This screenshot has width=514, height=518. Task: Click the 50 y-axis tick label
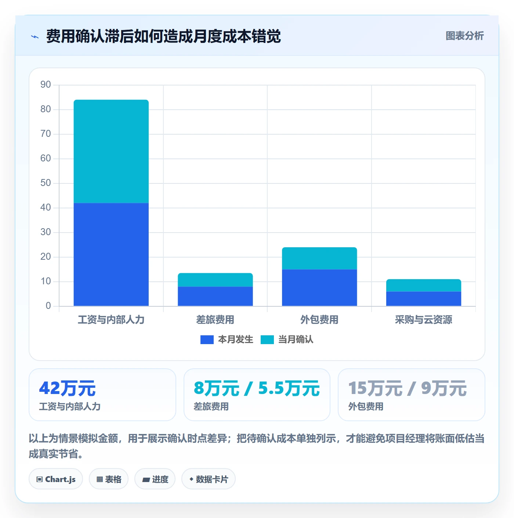tap(46, 183)
